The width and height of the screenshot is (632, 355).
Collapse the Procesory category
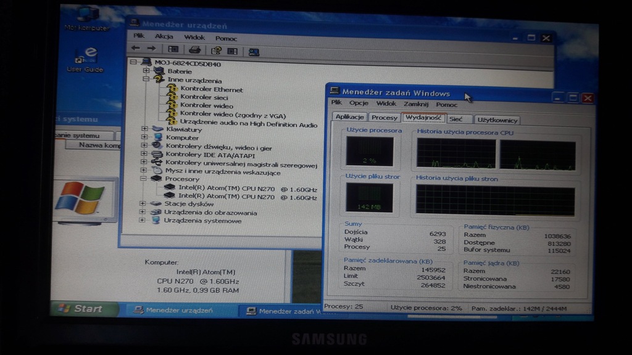143,178
